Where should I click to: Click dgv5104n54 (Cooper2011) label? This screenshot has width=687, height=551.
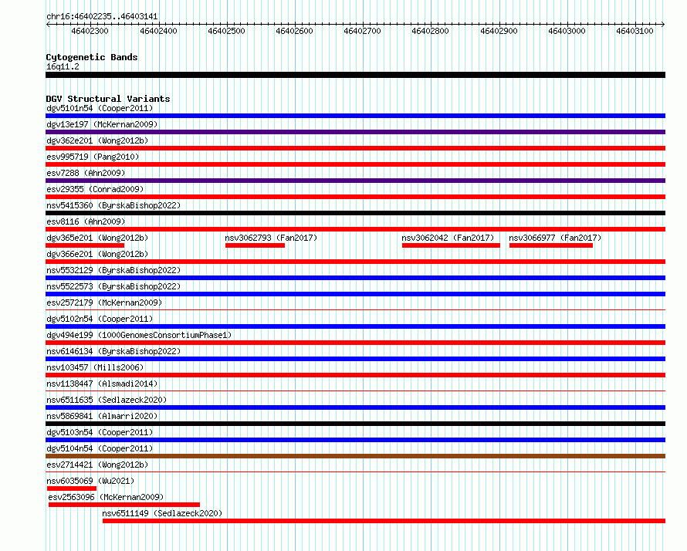click(x=100, y=448)
